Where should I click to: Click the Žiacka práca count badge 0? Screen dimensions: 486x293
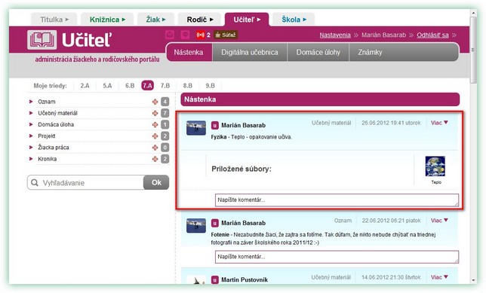[x=165, y=148]
